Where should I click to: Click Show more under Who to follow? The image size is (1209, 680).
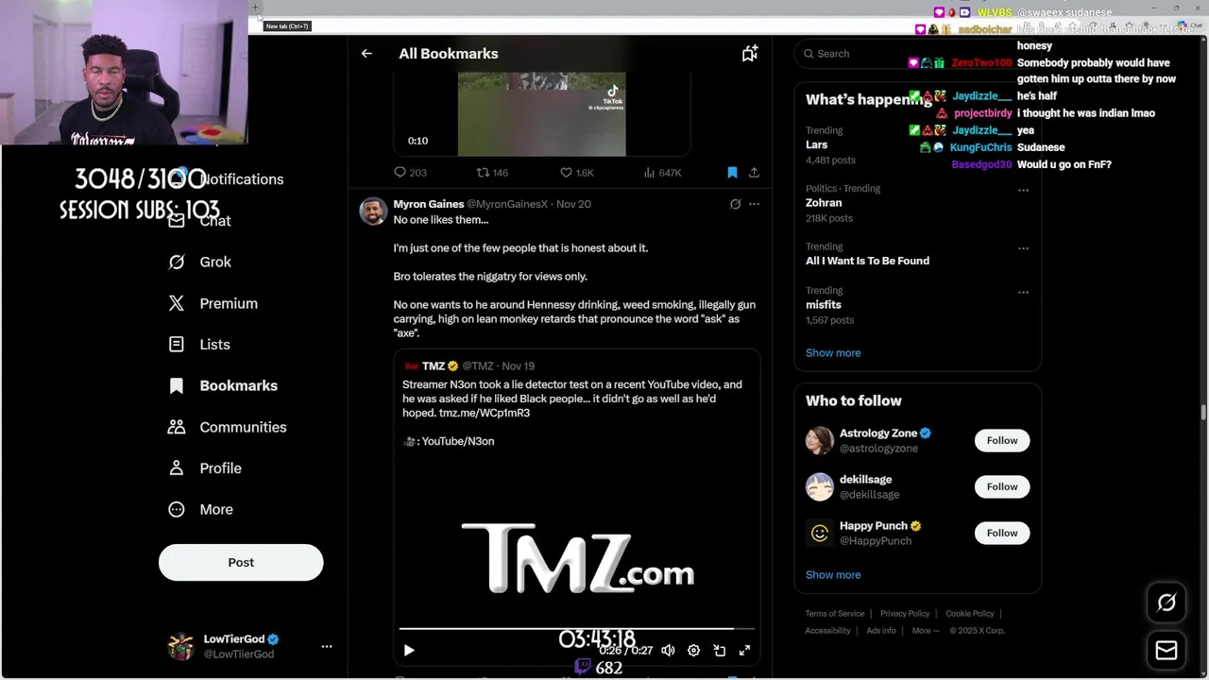click(x=833, y=574)
